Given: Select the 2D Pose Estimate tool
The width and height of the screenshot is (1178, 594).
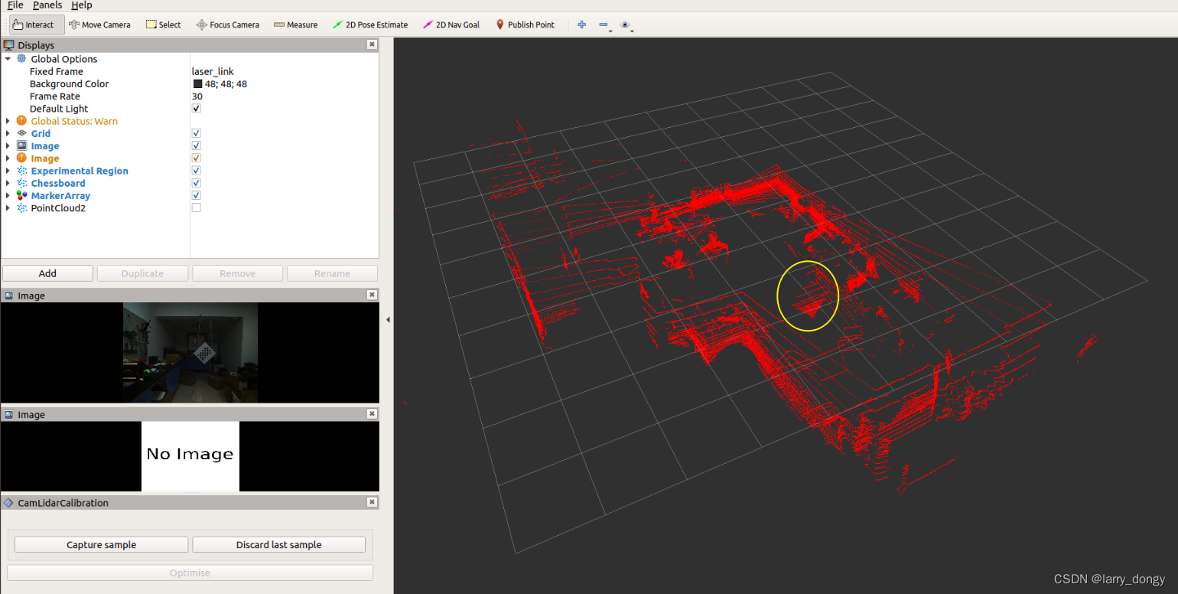Looking at the screenshot, I should click(370, 24).
